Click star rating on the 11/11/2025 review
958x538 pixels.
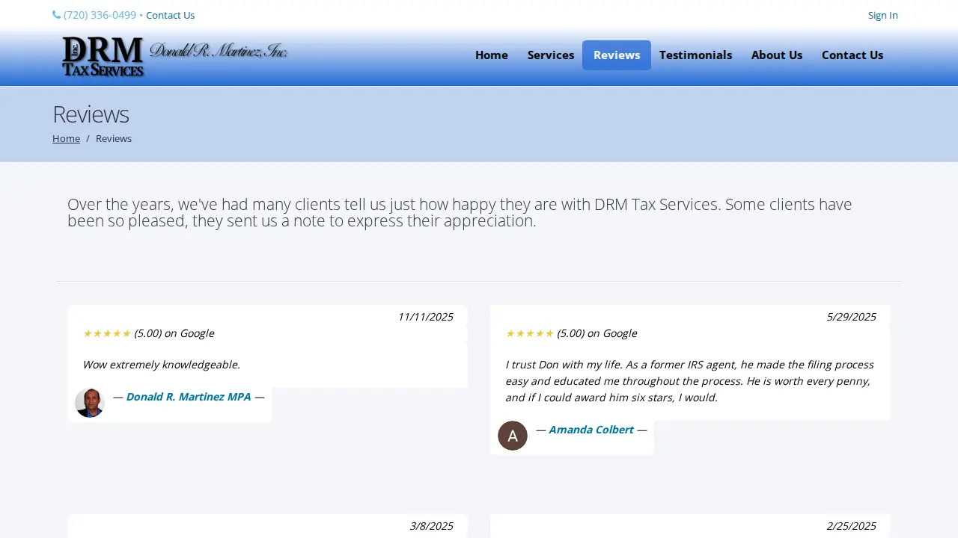(x=107, y=333)
